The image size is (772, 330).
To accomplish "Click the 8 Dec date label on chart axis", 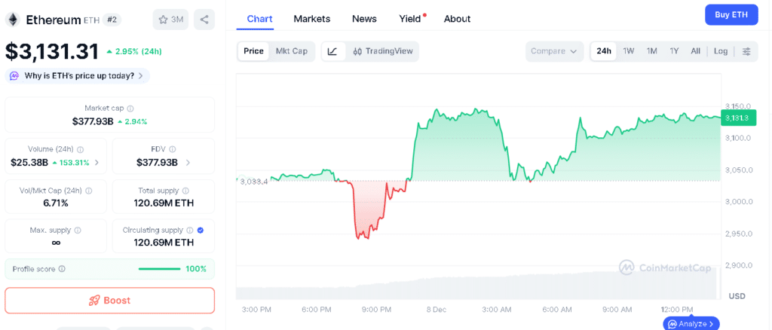I will 436,310.
